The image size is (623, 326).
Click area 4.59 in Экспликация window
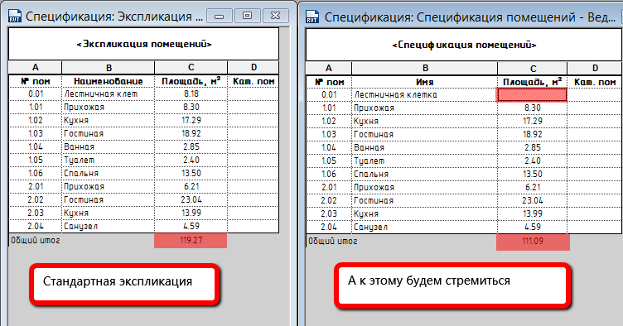(x=191, y=226)
